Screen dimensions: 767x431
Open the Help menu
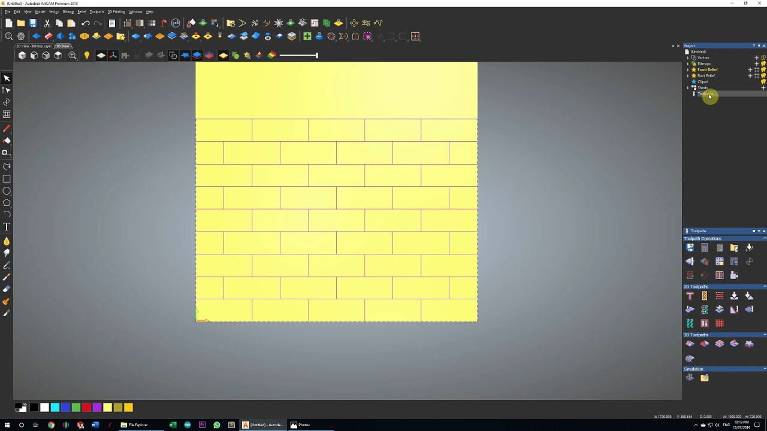[x=150, y=11]
